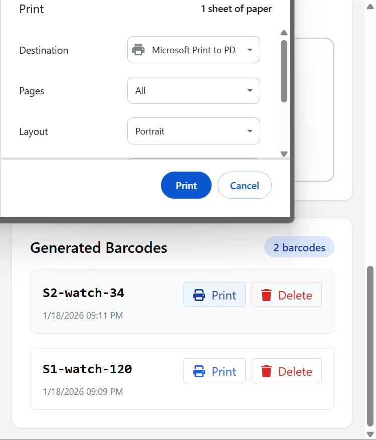Expand the chevron on the Pages selector
376x440 pixels.
(249, 90)
